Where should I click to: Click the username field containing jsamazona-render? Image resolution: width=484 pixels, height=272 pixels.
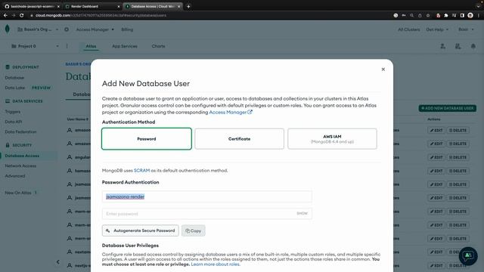pos(206,196)
